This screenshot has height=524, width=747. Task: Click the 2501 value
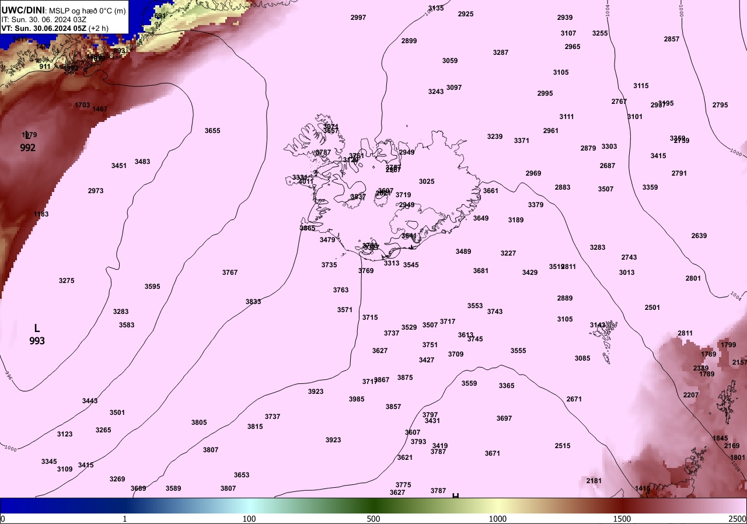(x=652, y=308)
